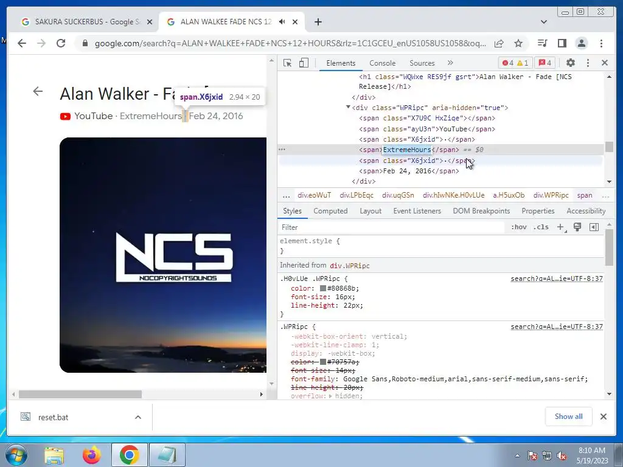
Task: Open the .H0vLUe rule's source link
Action: (557, 278)
